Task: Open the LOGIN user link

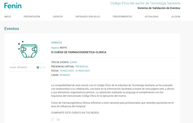Action: tap(176, 17)
